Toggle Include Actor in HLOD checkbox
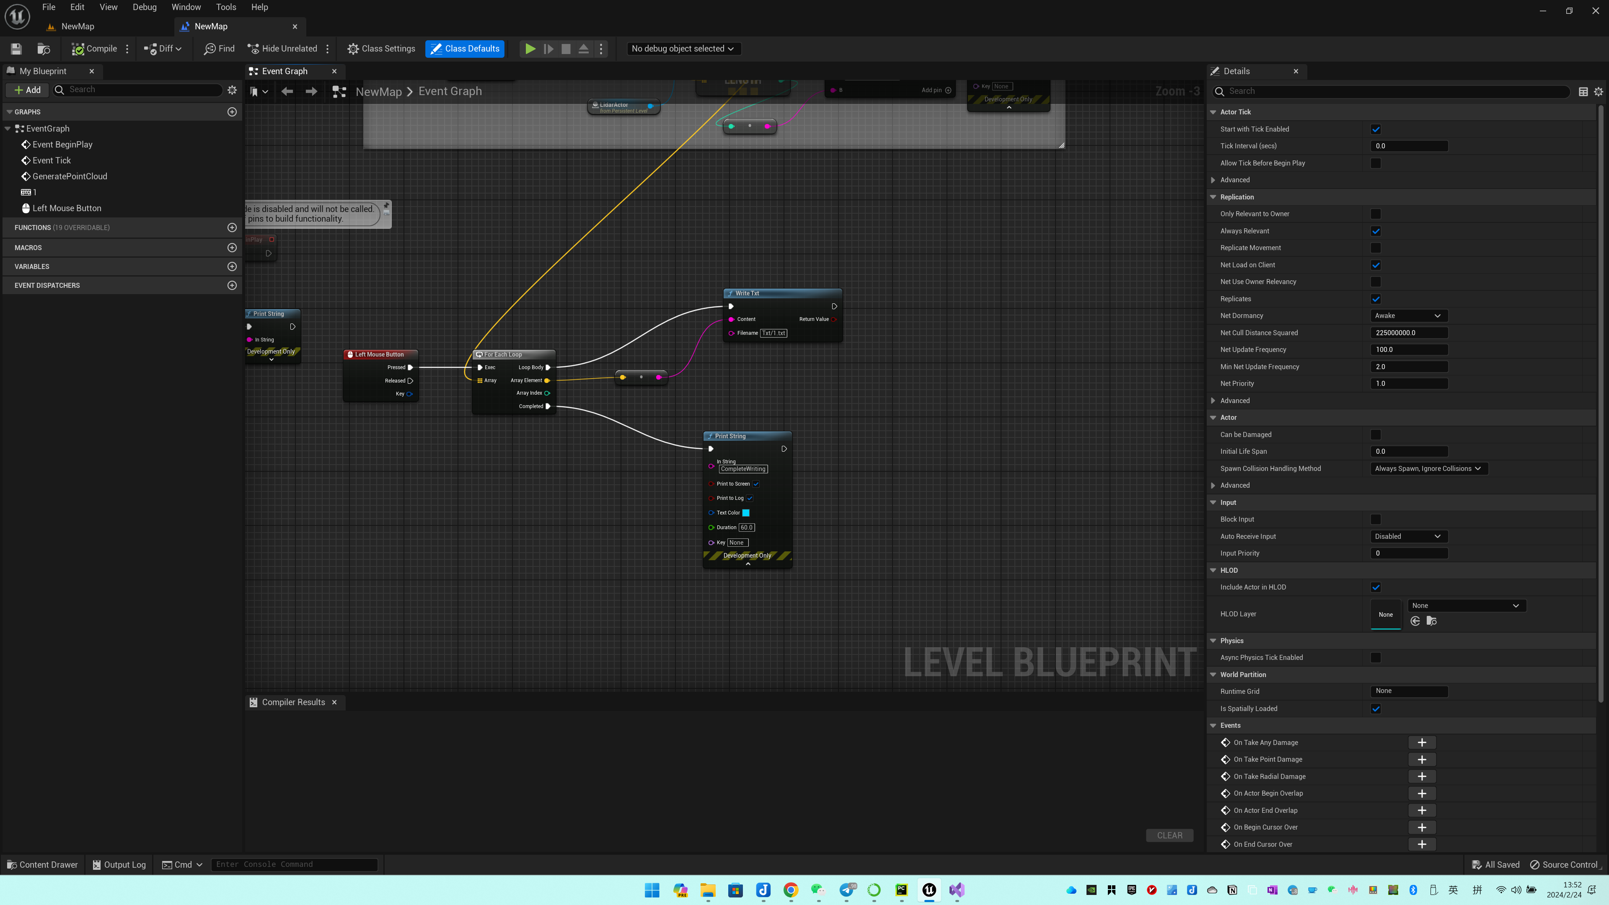1609x905 pixels. tap(1375, 587)
